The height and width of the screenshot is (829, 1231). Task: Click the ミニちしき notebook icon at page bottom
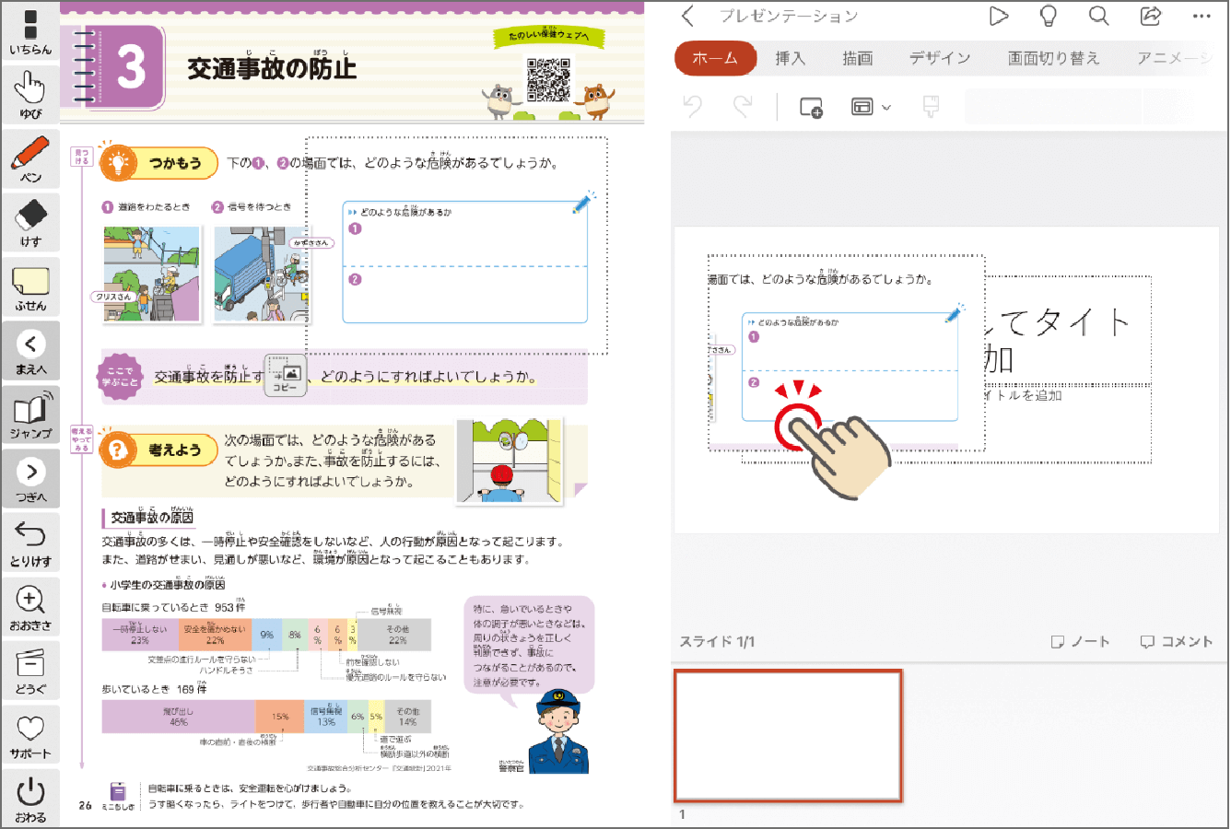tap(118, 792)
